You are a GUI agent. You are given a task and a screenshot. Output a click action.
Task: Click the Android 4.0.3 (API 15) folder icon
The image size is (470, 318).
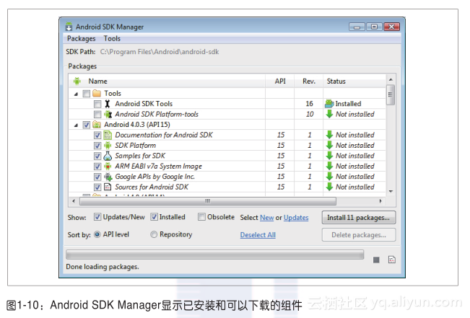tap(97, 124)
